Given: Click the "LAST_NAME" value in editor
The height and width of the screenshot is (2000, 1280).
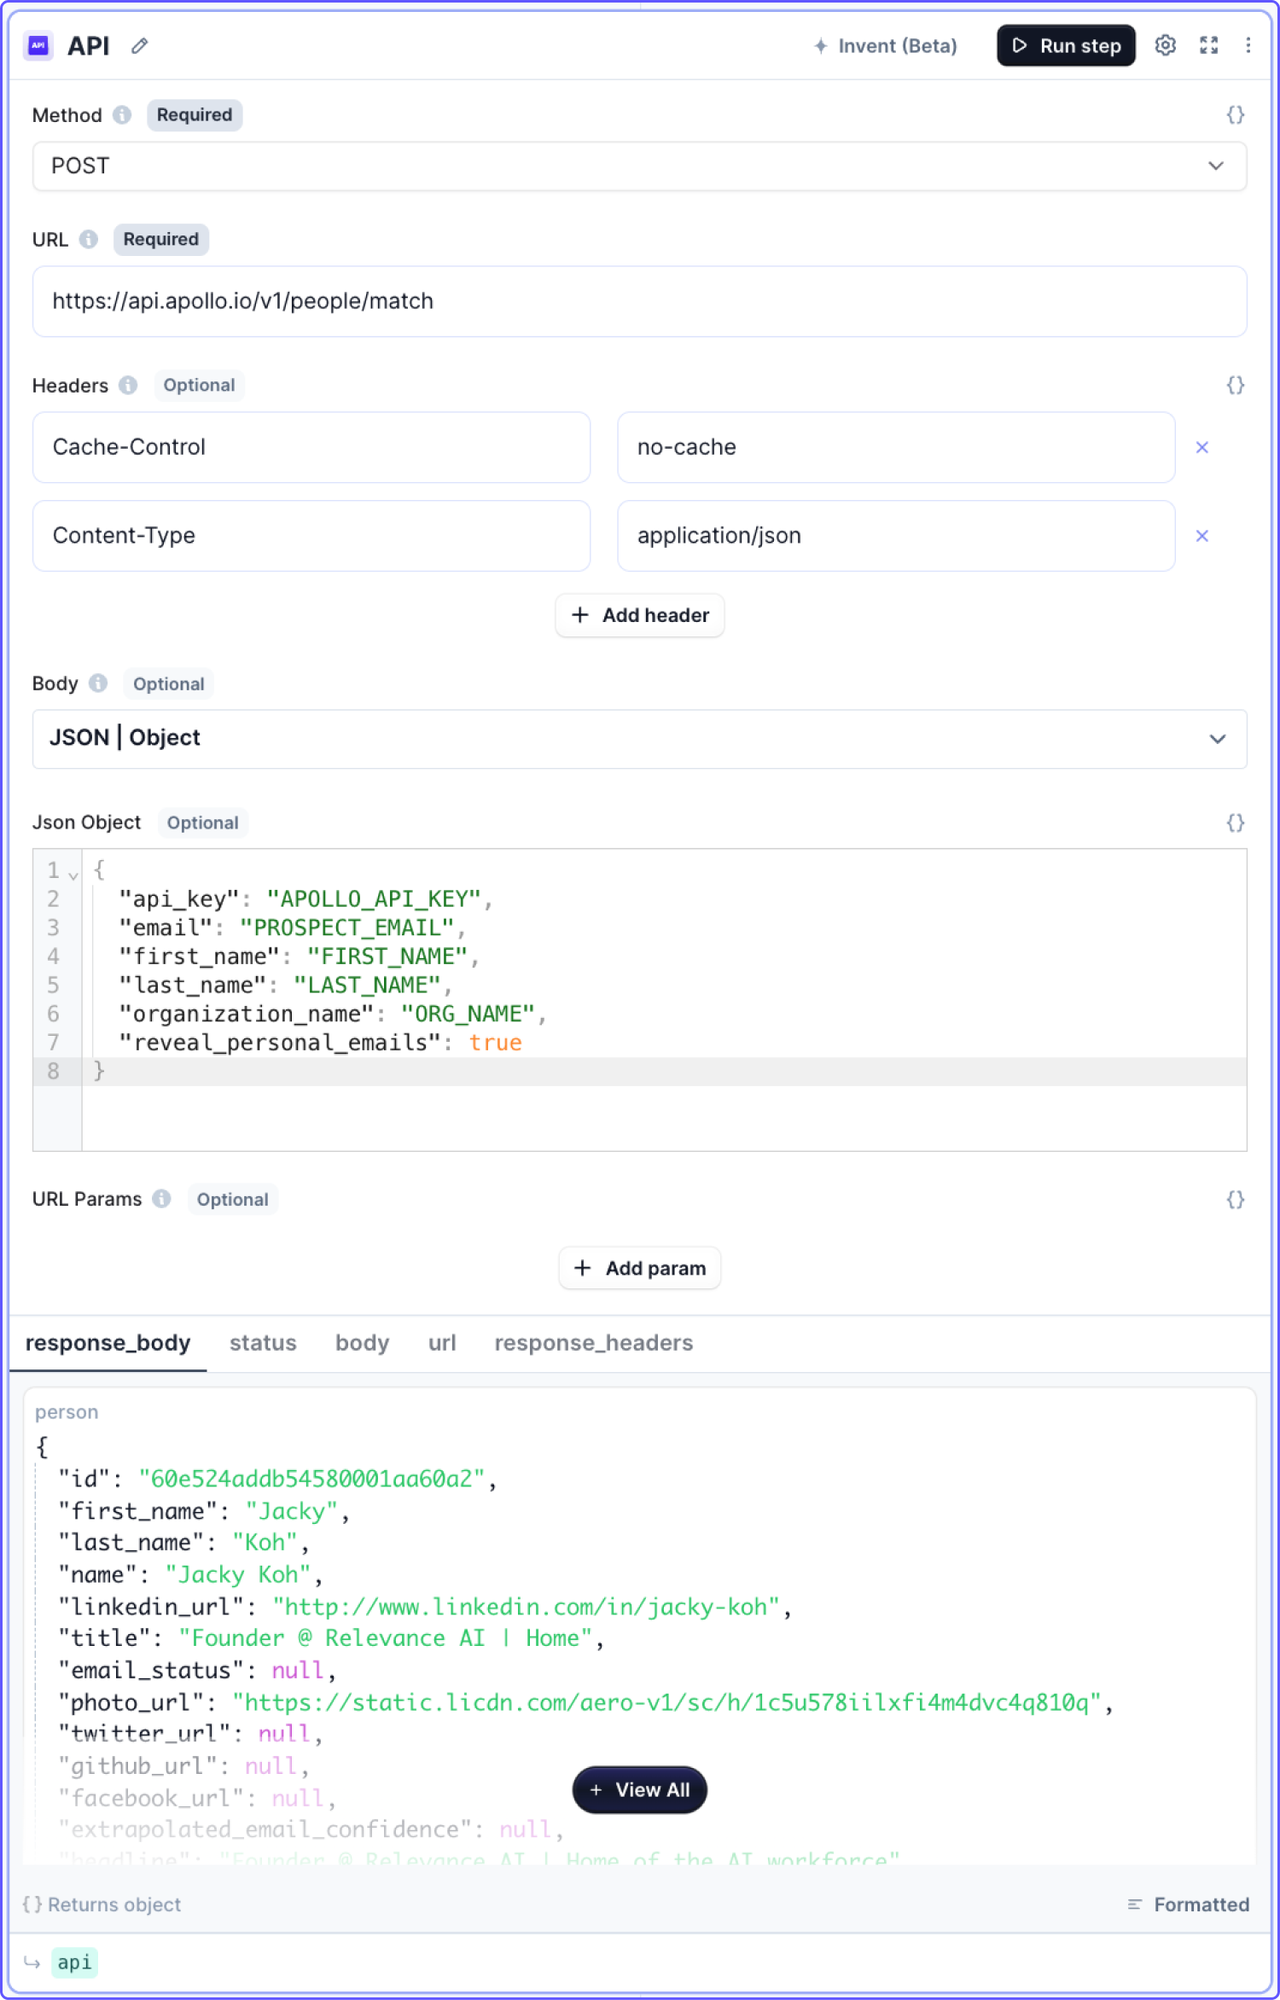Looking at the screenshot, I should click(367, 985).
